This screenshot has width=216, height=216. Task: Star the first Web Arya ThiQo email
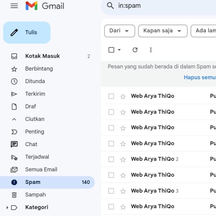[123, 97]
